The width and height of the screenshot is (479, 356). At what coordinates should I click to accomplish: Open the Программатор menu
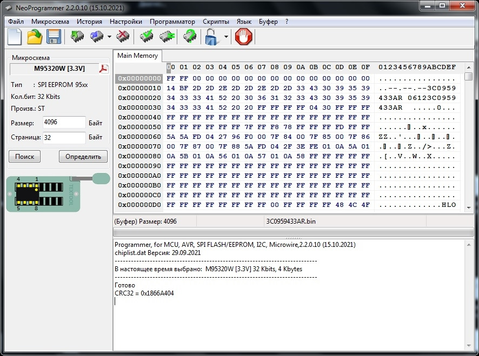point(172,22)
